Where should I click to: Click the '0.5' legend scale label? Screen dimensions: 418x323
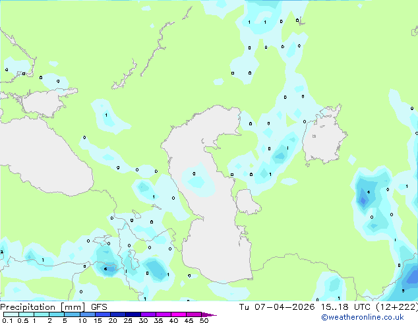[23, 320]
